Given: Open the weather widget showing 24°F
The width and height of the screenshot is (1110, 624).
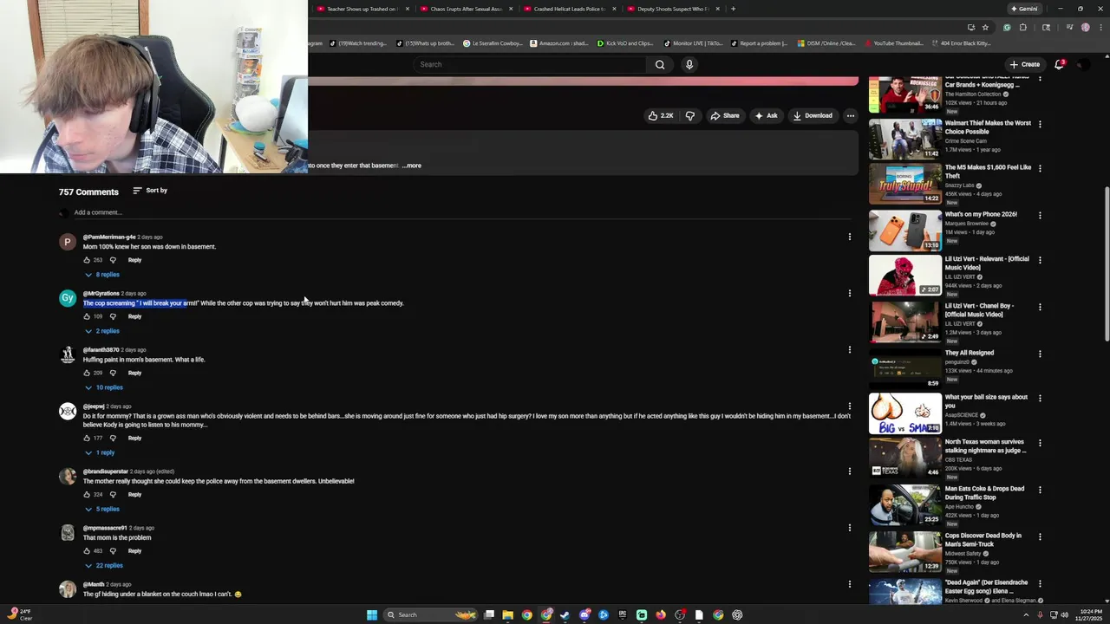Looking at the screenshot, I should [20, 614].
